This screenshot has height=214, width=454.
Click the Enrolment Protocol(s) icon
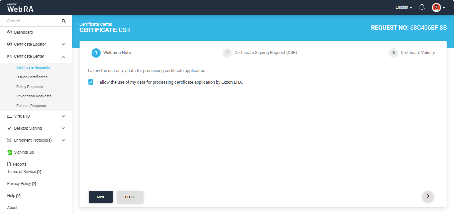pos(9,140)
